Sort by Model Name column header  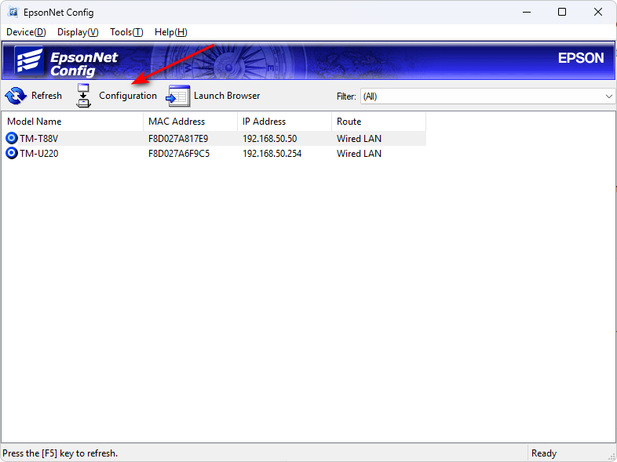(73, 122)
